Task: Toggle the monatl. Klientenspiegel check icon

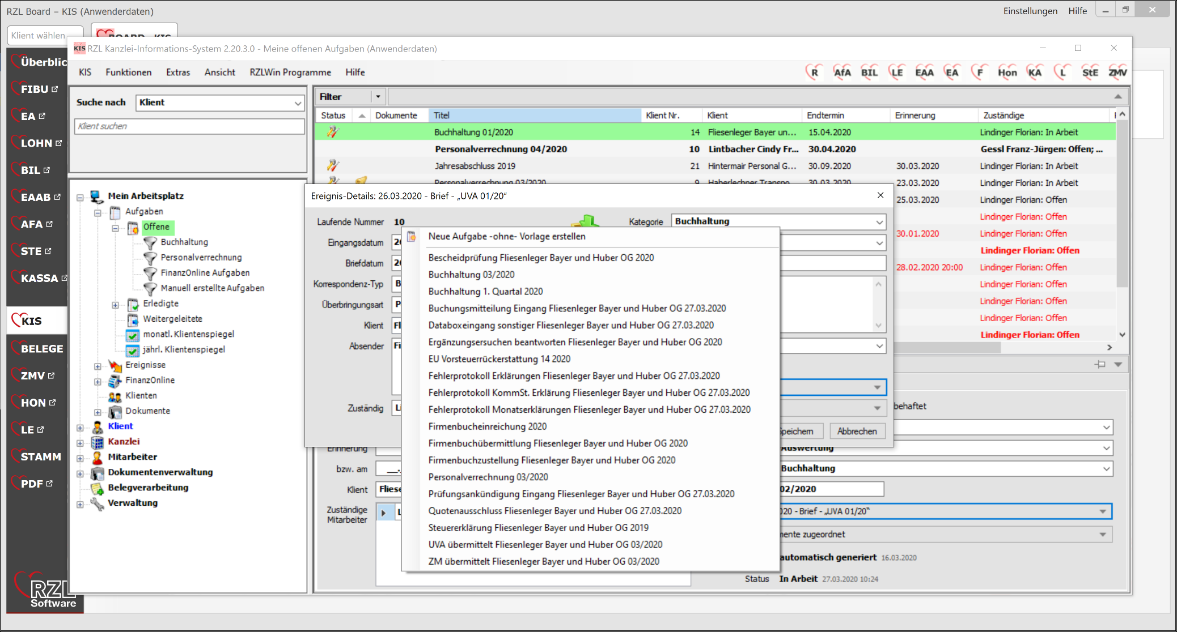Action: pyautogui.click(x=133, y=335)
